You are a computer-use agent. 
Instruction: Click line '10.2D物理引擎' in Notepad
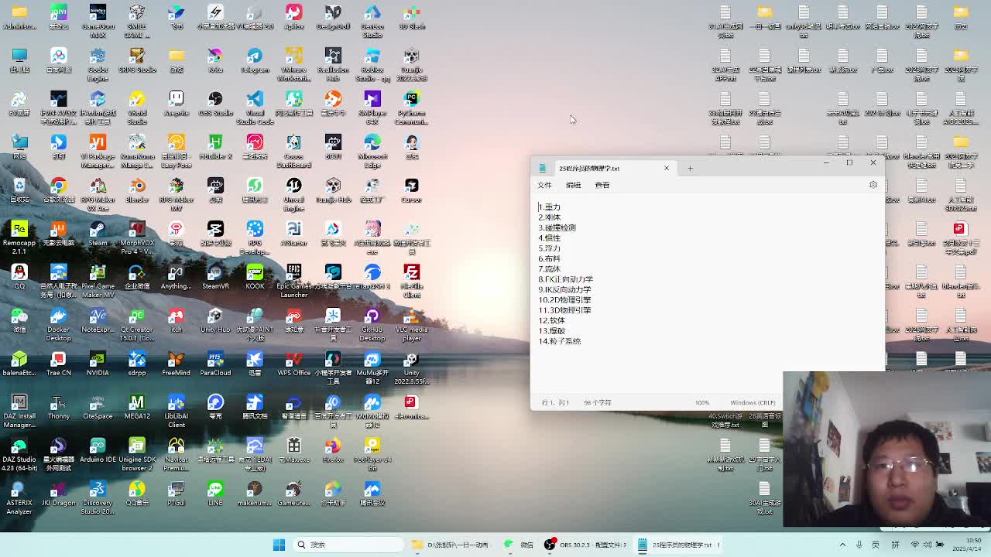564,299
